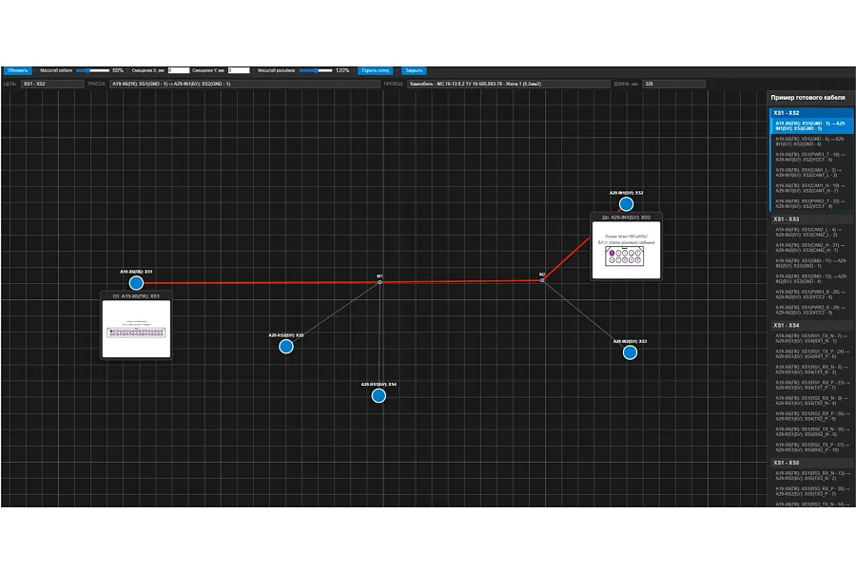
Task: Toggle grid with the Скрыть сетку button
Action: [376, 70]
